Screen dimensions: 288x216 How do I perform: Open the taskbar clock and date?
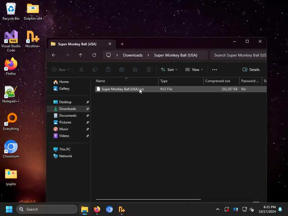coord(267,209)
